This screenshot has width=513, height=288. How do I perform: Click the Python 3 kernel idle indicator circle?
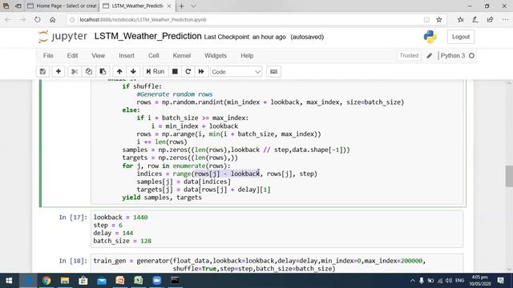tap(471, 56)
